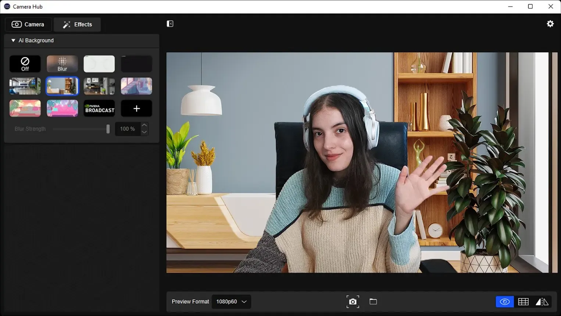Choose the solid black background tile
This screenshot has width=561, height=316.
[x=136, y=64]
